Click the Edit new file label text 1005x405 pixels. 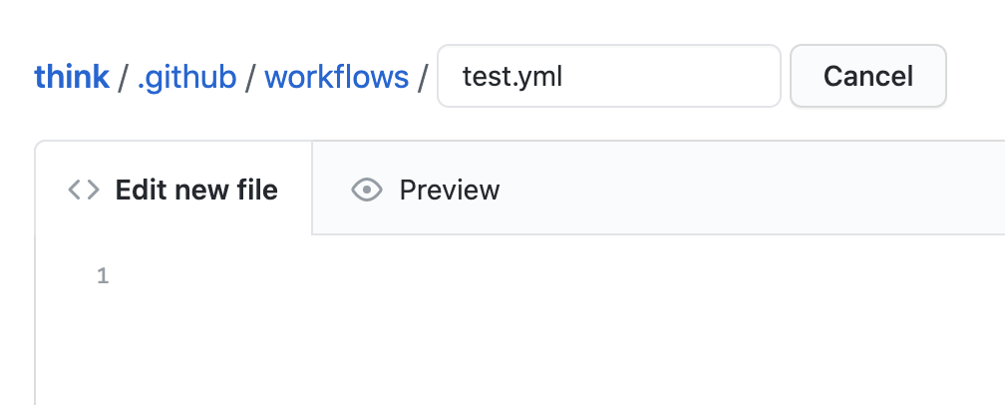(196, 191)
